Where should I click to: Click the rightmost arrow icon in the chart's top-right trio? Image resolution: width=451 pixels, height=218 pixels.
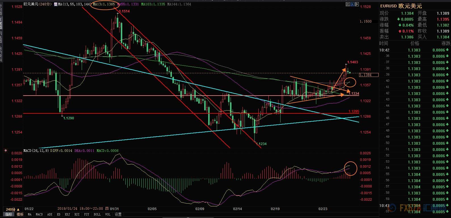(x=357, y=4)
